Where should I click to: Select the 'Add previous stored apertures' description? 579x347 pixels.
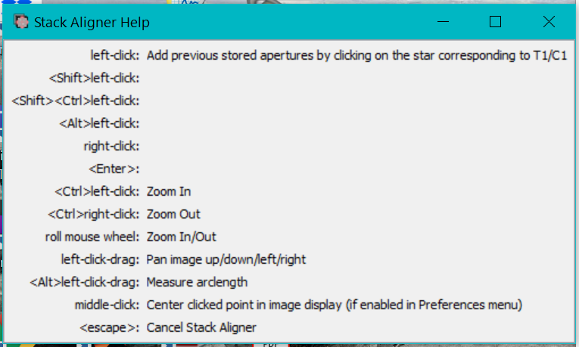356,55
